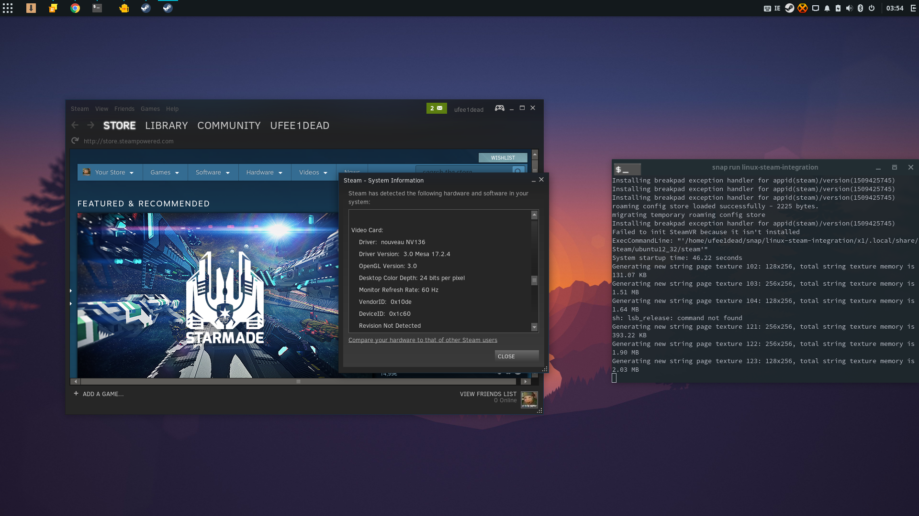Open the Help menu
The width and height of the screenshot is (919, 516).
click(x=172, y=109)
